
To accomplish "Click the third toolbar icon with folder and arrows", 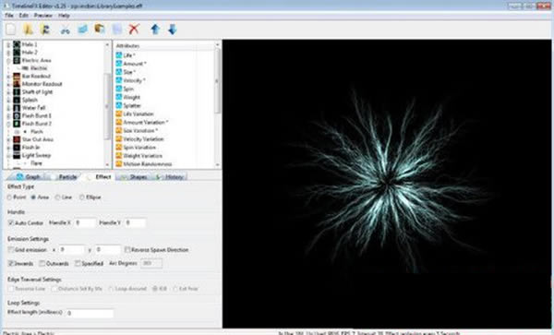I will [x=45, y=30].
